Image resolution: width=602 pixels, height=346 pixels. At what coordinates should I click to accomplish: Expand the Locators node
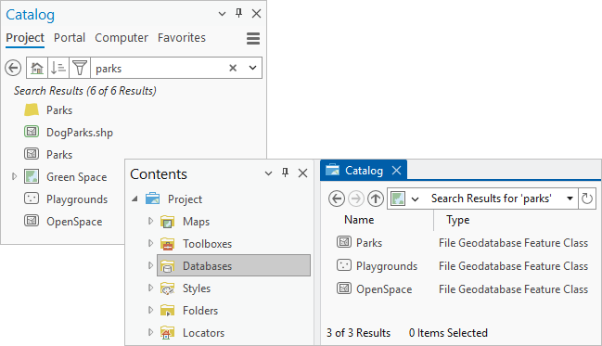(x=150, y=332)
